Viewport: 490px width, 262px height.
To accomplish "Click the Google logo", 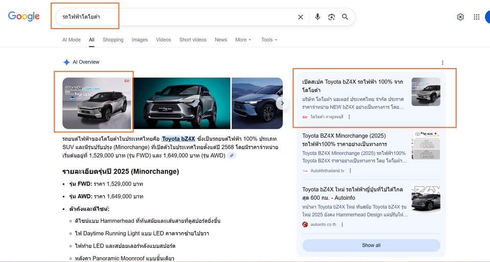I will coord(23,16).
